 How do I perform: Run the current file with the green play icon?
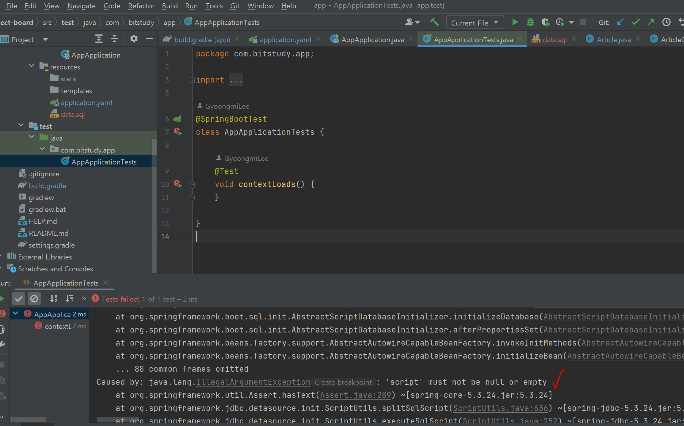tap(515, 22)
